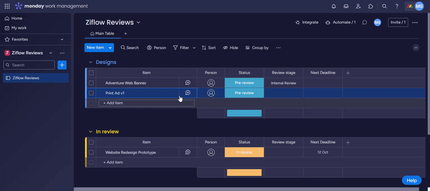This screenshot has width=430, height=191.
Task: Change Print Ad v1 Pre-review status
Action: 244,93
